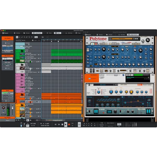Select the mute tool
The image size is (157, 157).
(27, 37)
